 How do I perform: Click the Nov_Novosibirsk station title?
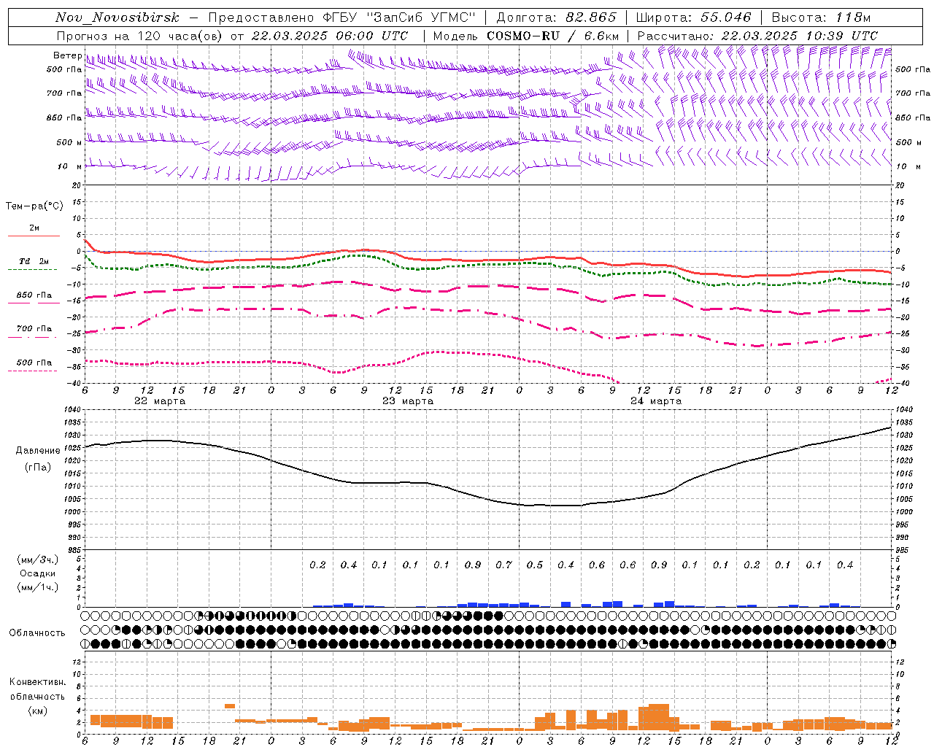(117, 18)
